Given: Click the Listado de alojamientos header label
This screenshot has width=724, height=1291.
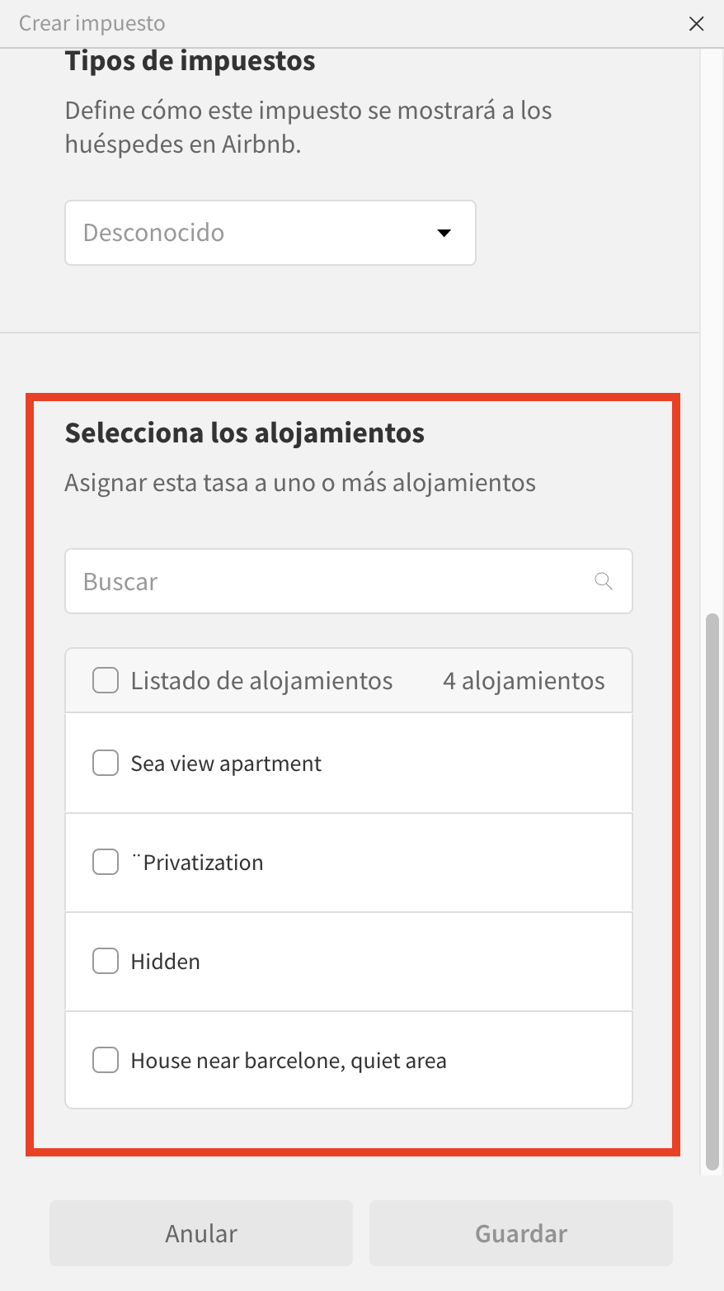Looking at the screenshot, I should [x=261, y=681].
